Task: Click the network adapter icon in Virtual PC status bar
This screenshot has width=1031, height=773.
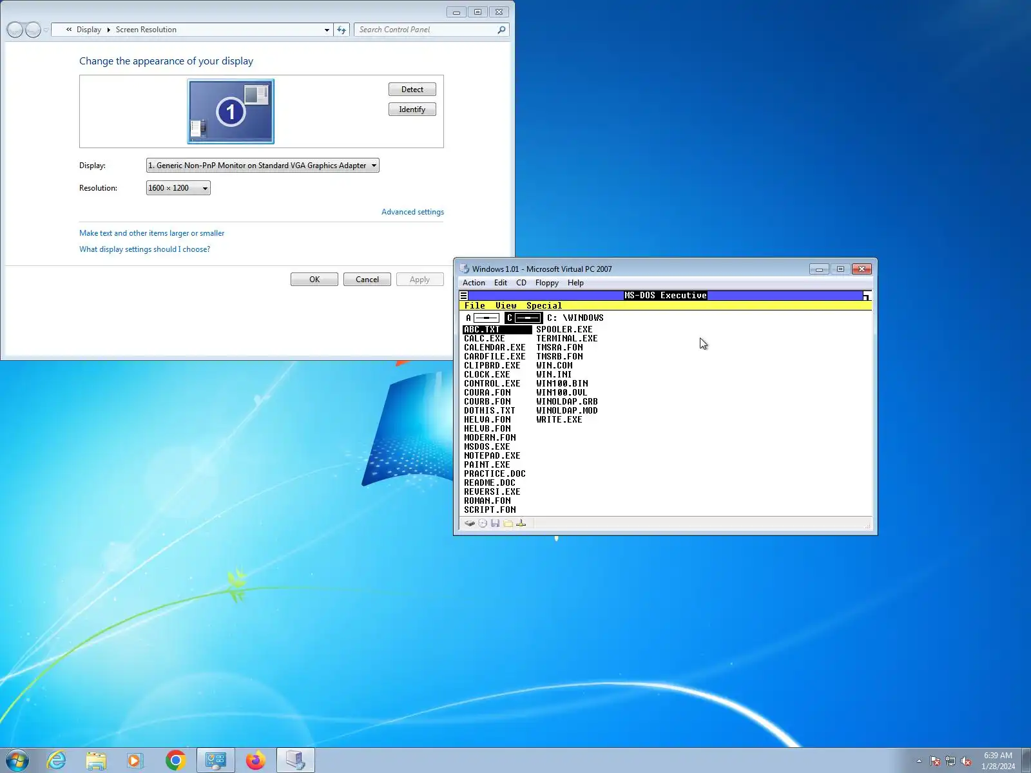Action: pyautogui.click(x=521, y=523)
